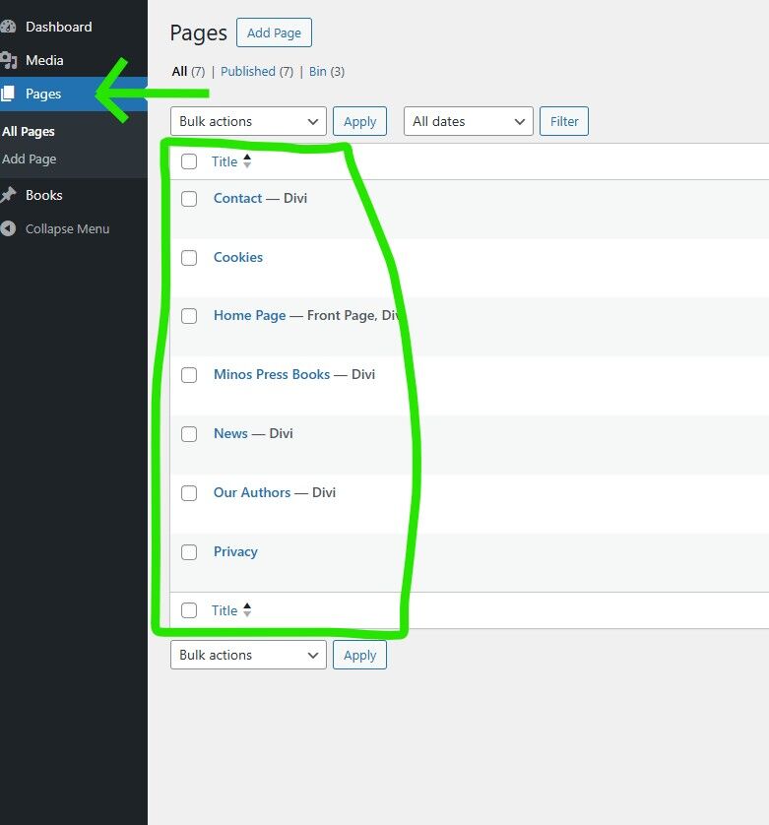Click the Media icon in sidebar
769x825 pixels.
coord(8,60)
